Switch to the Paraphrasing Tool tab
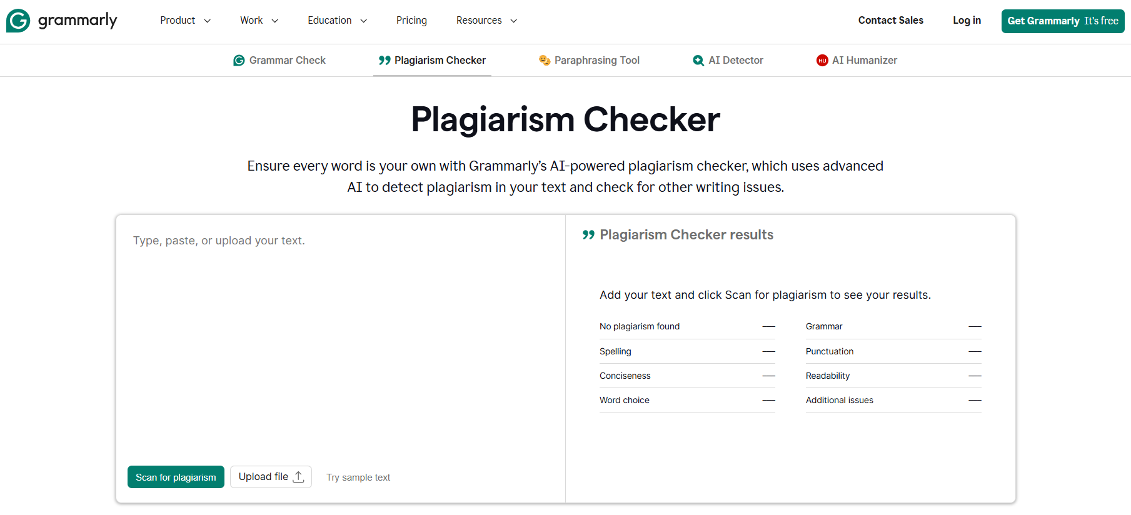 tap(596, 61)
